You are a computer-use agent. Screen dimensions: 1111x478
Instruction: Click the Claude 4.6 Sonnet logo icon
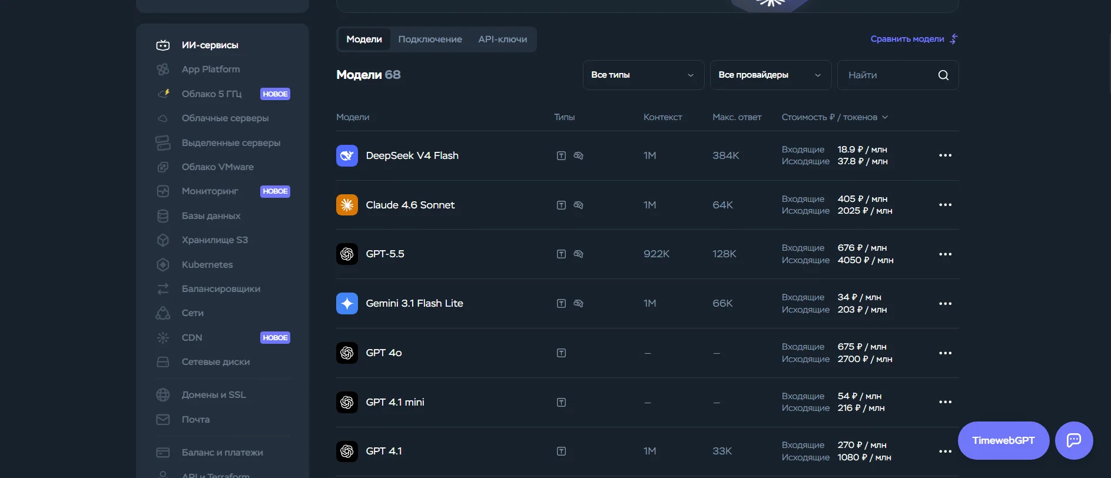point(347,205)
